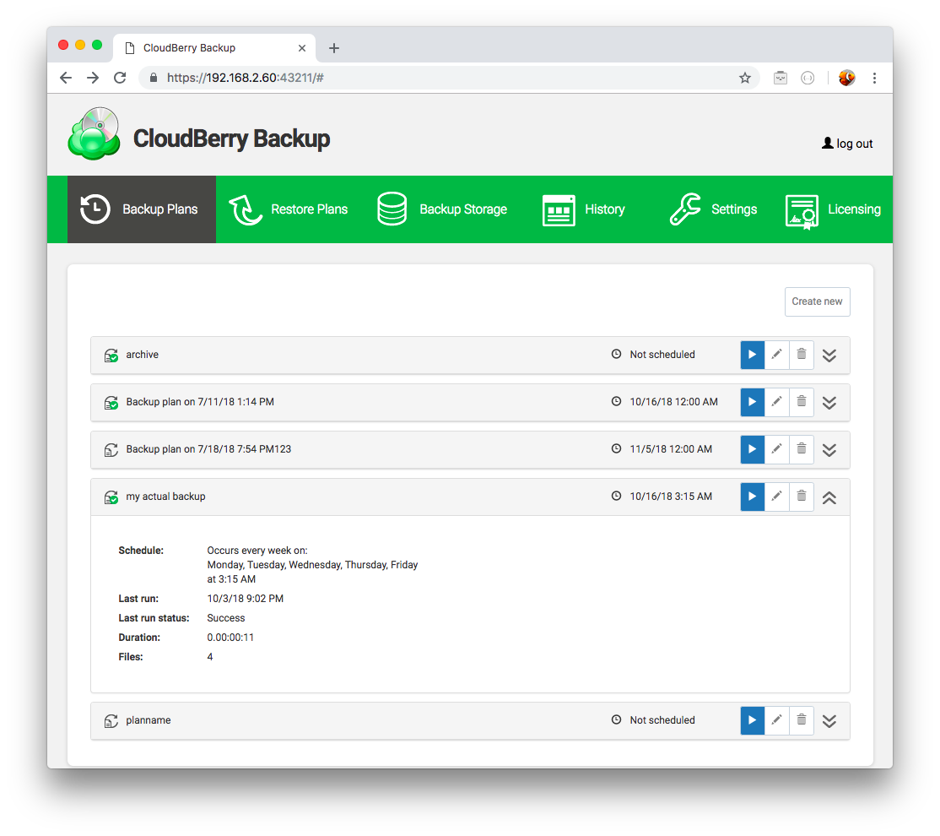Click the clock icon beside 11/5/18 12:00 AM
Viewport: 940px width, 836px height.
click(x=616, y=448)
